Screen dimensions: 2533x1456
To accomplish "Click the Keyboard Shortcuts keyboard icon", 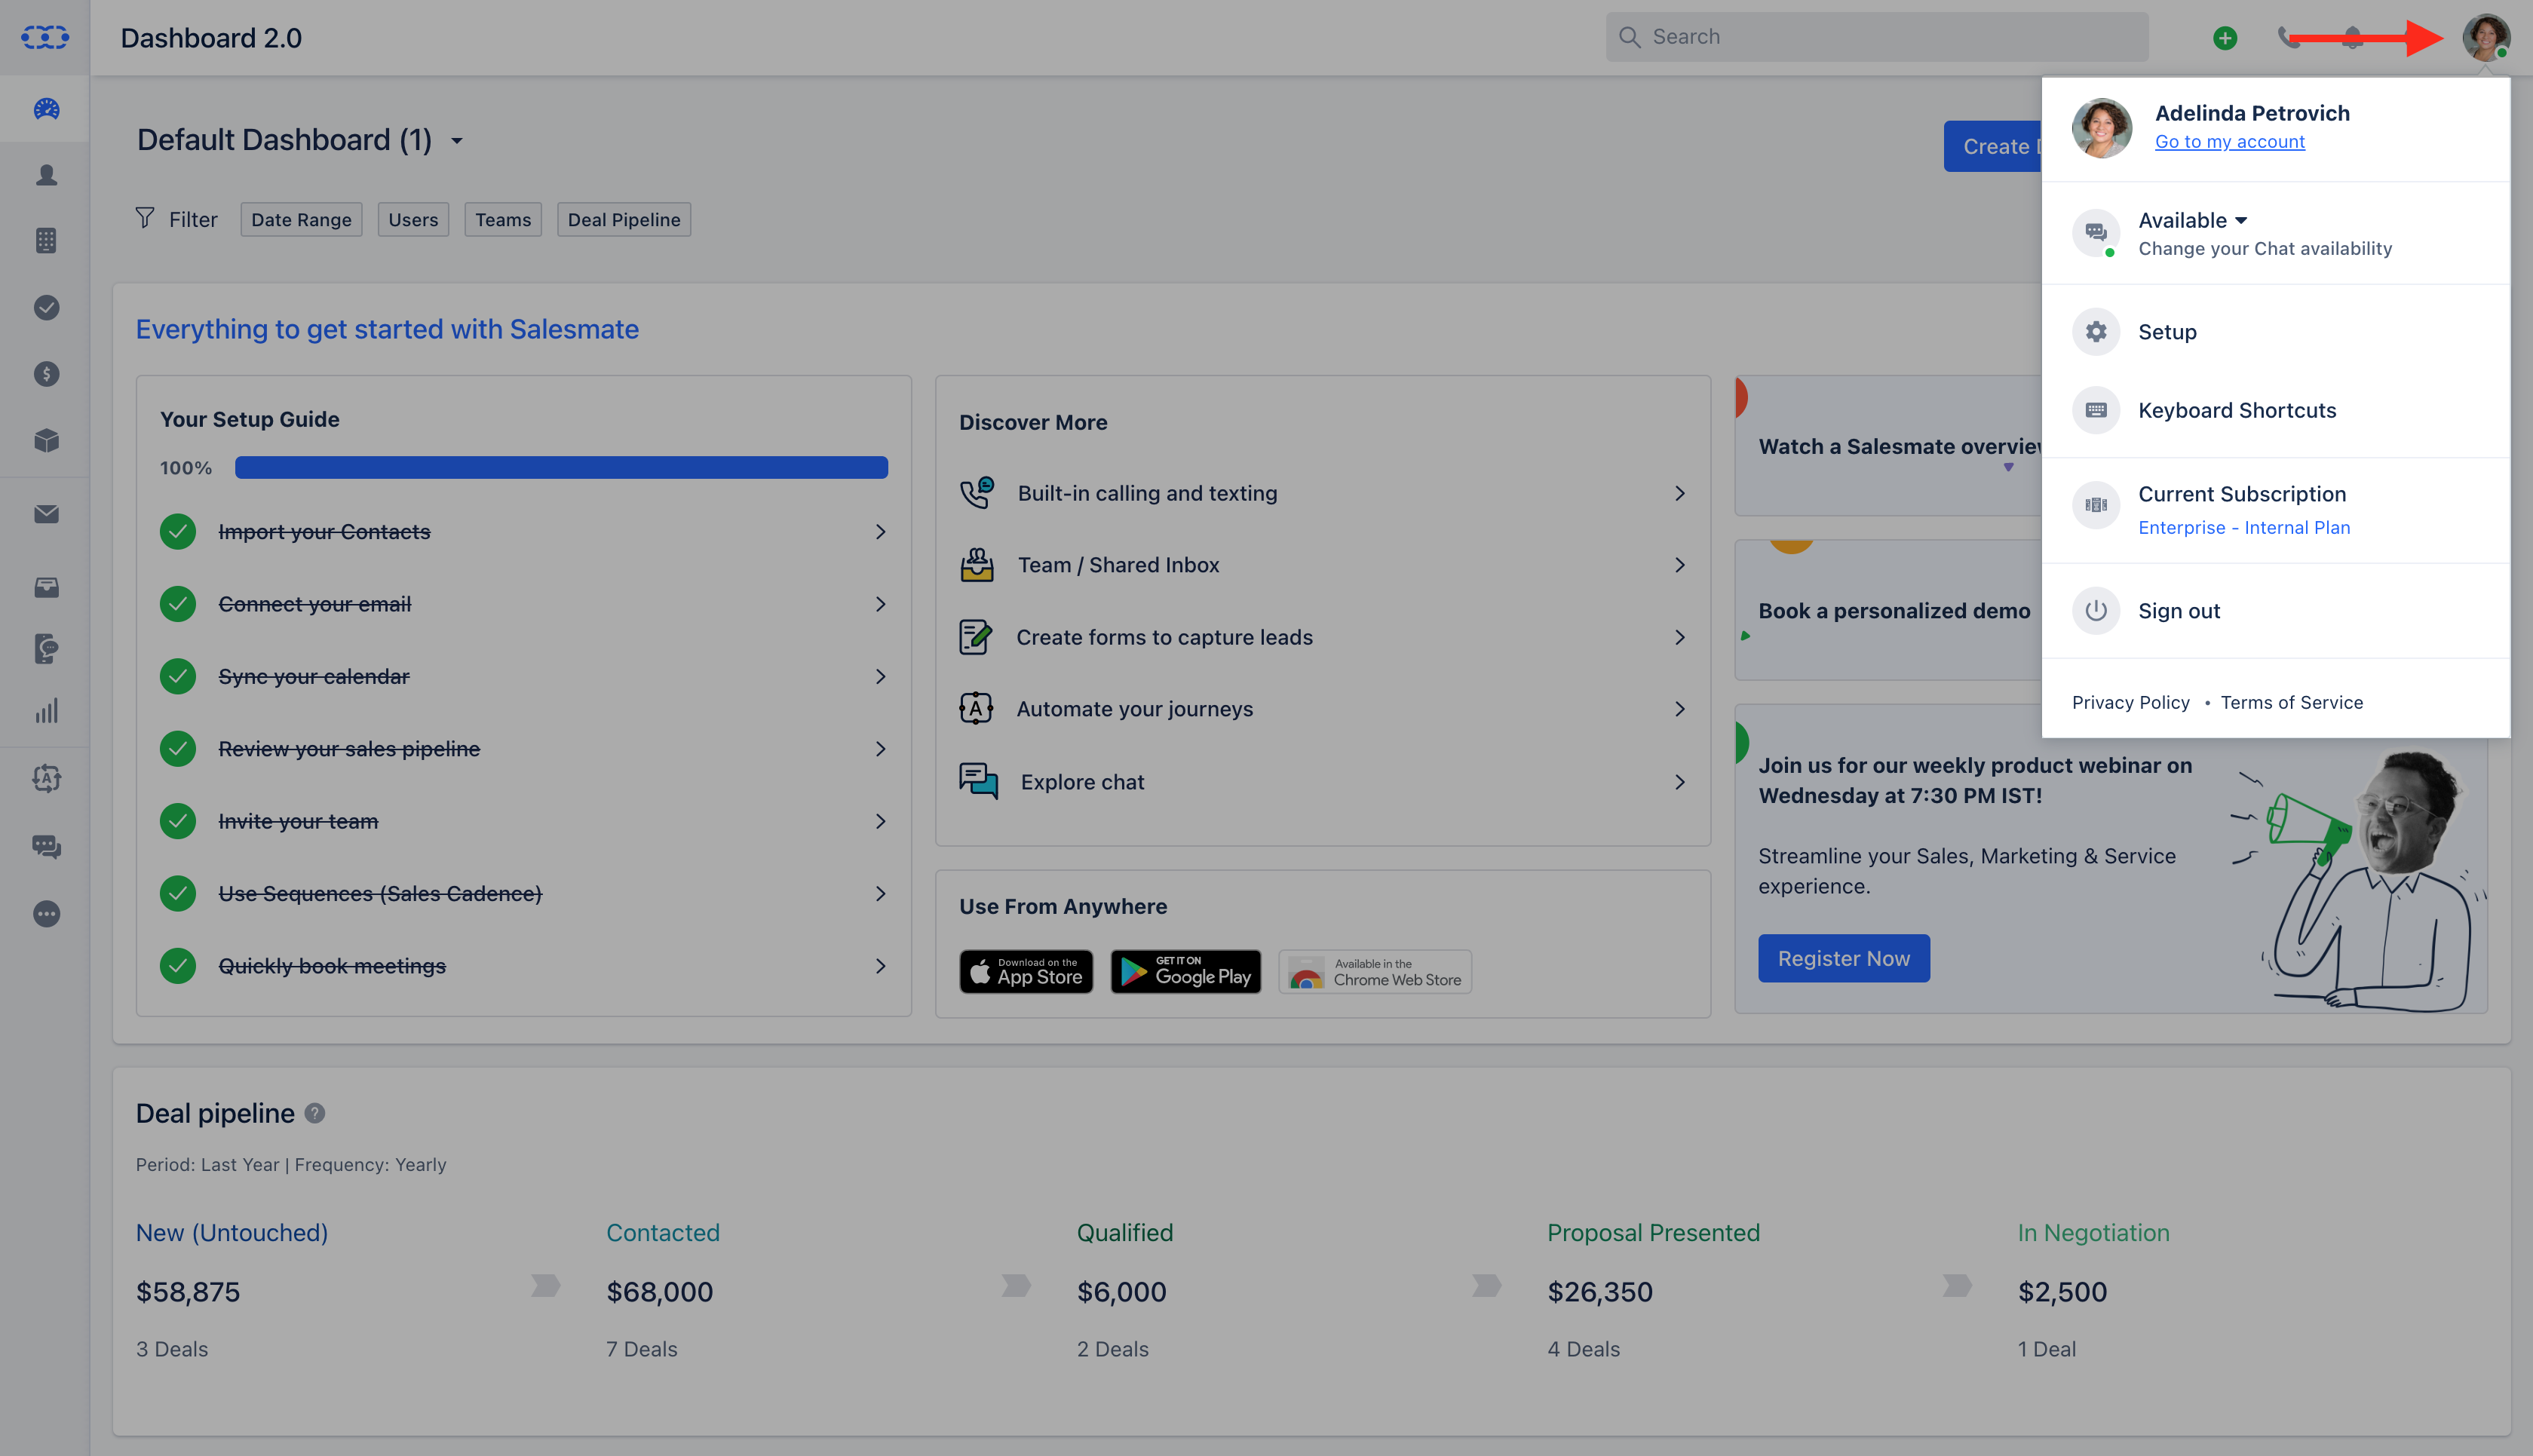I will pos(2096,410).
